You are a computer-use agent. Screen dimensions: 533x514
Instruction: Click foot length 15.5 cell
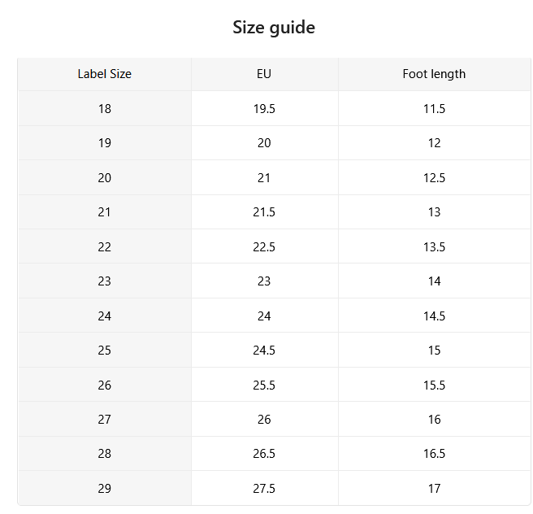[435, 385]
